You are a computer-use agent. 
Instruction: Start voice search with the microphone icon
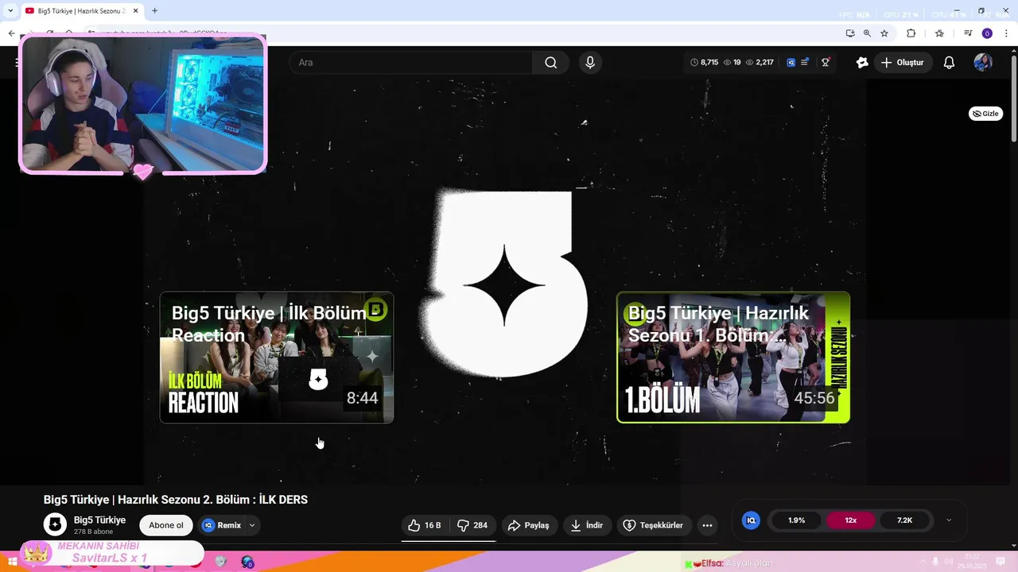click(x=589, y=62)
